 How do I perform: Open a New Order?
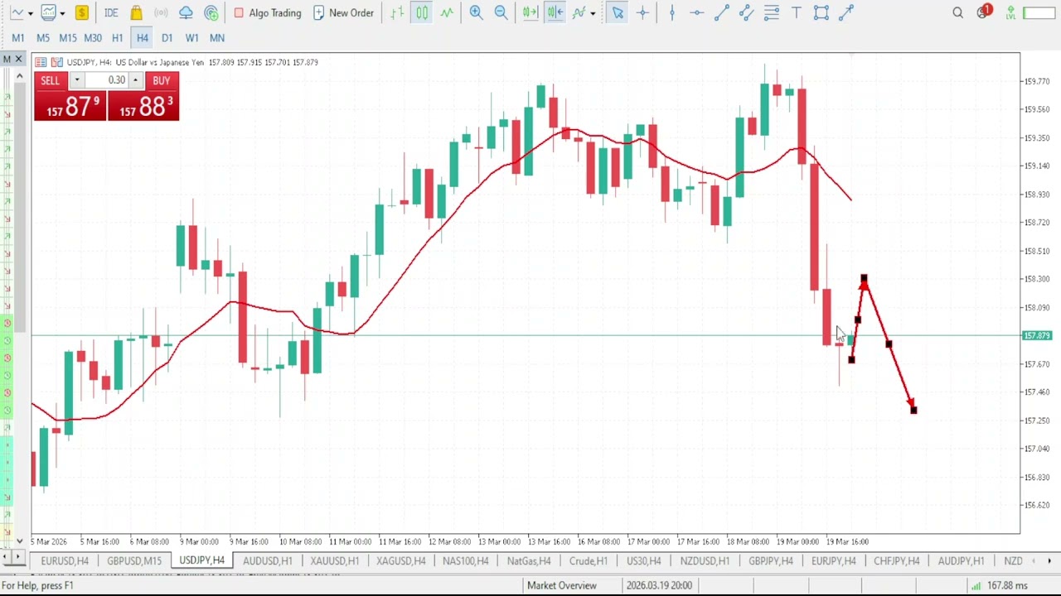pyautogui.click(x=343, y=12)
